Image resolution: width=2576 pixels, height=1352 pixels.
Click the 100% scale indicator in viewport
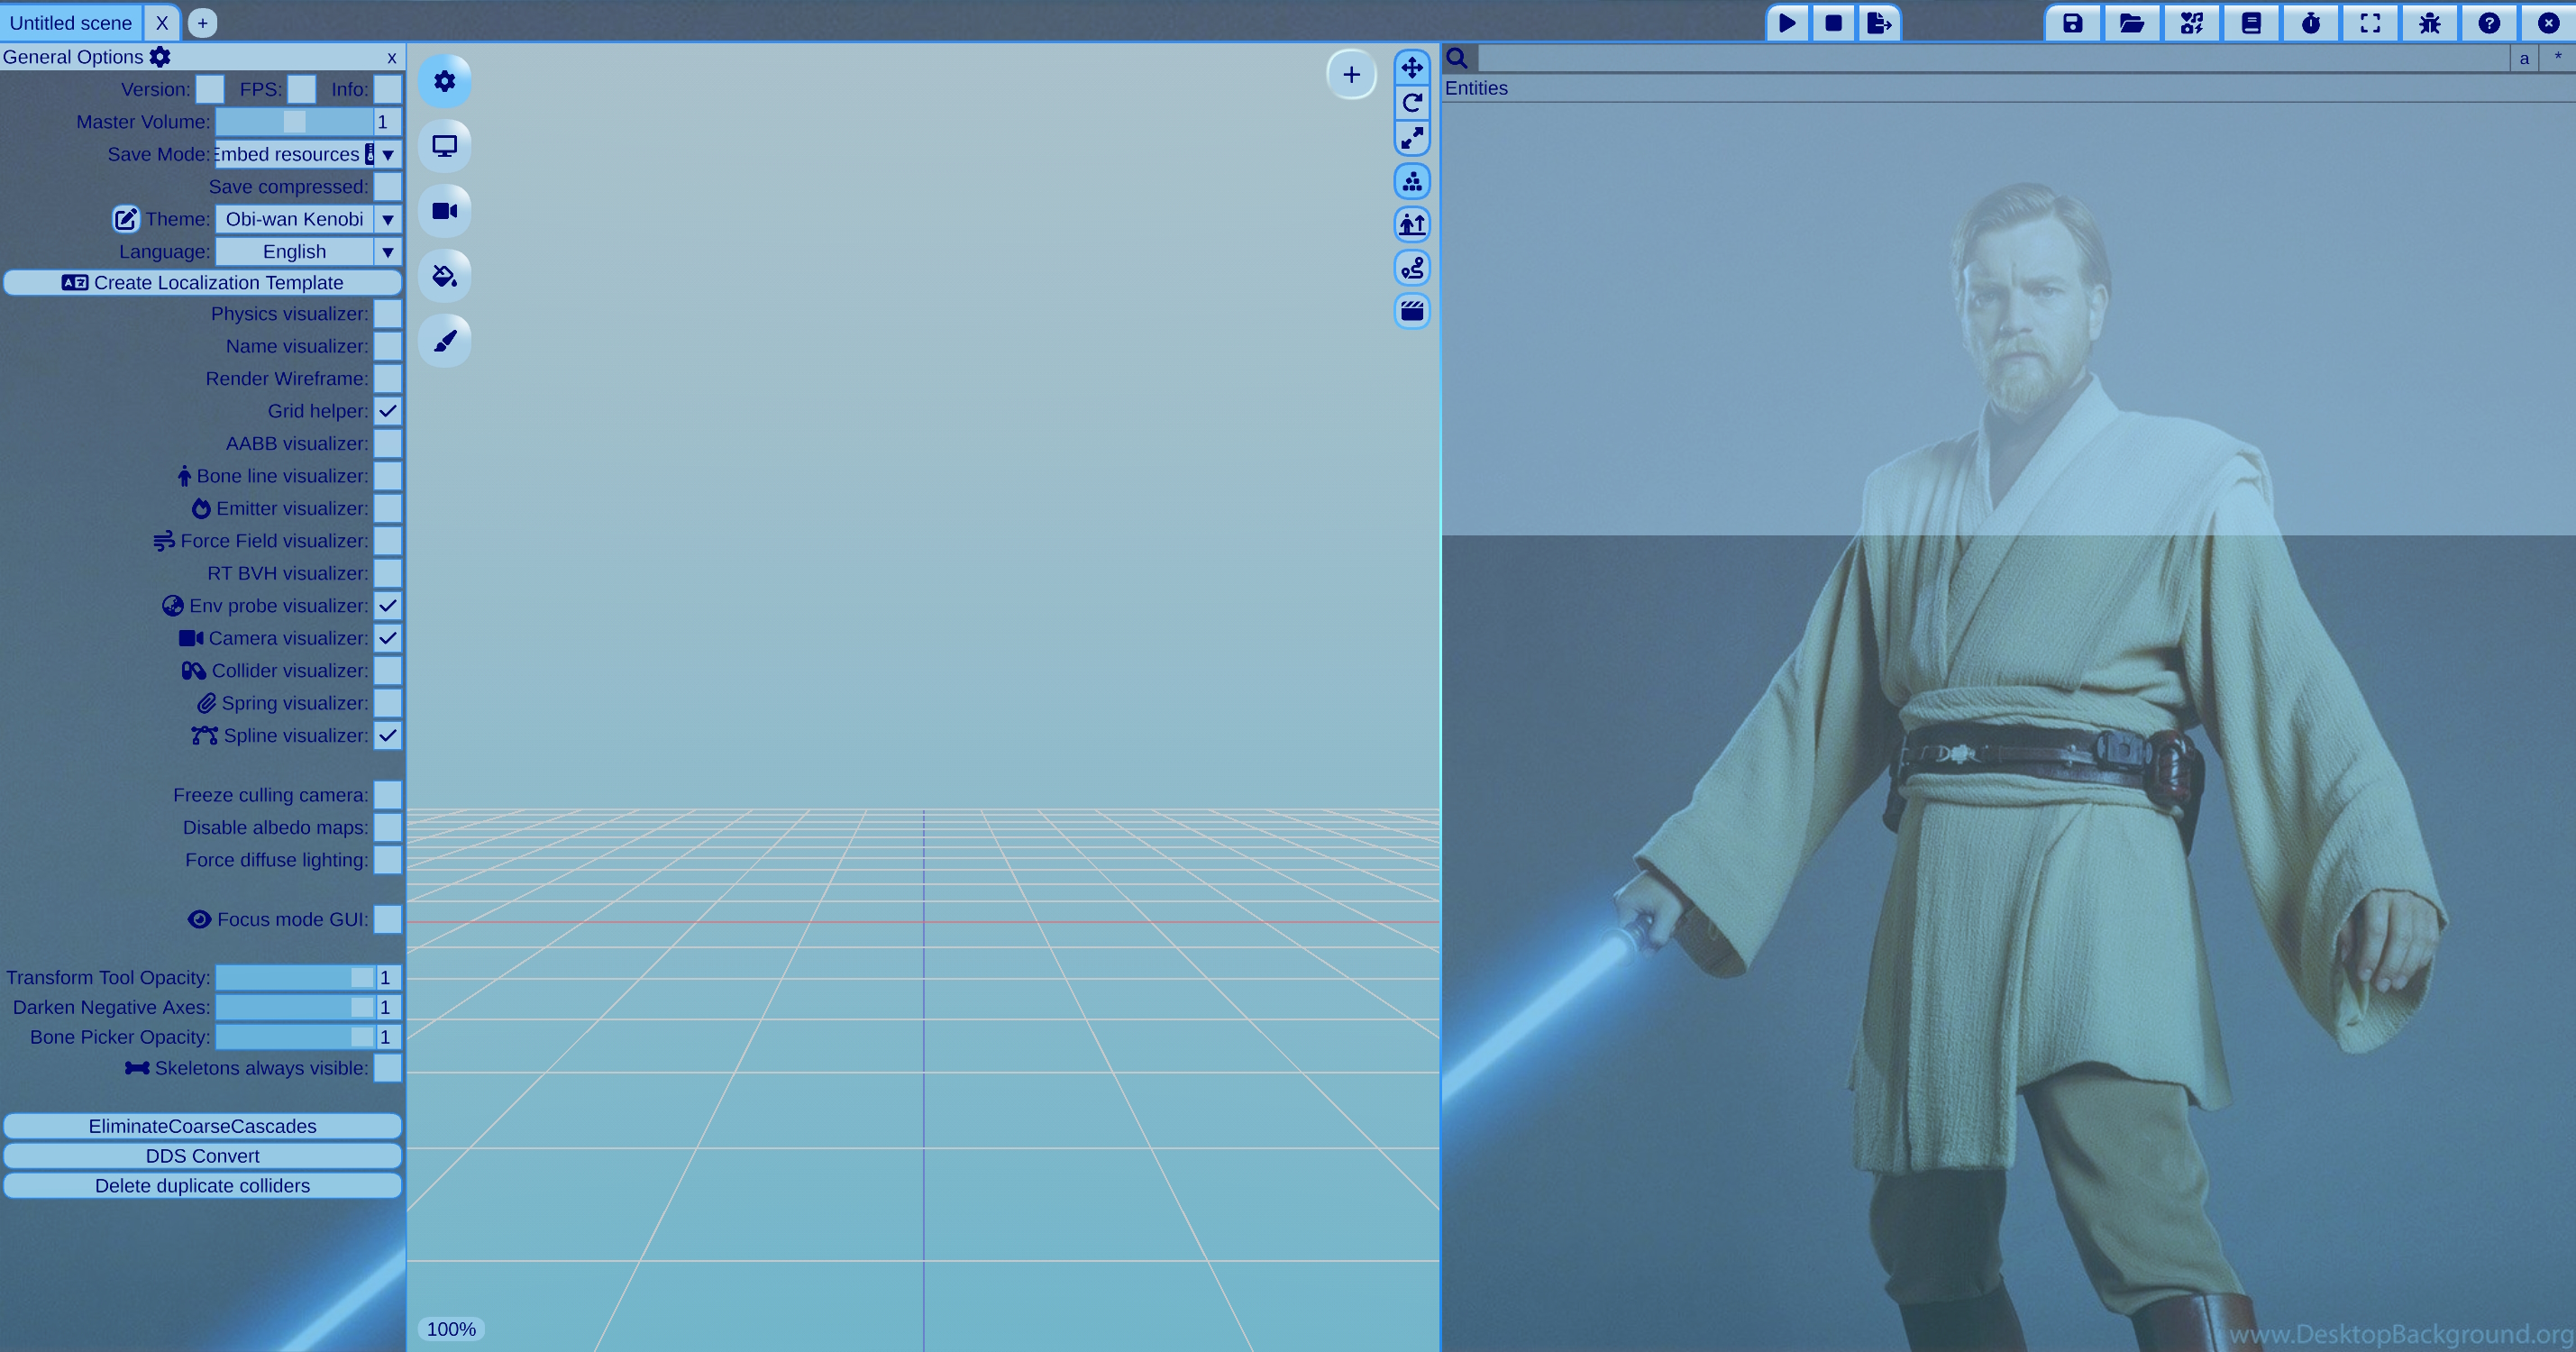451,1329
